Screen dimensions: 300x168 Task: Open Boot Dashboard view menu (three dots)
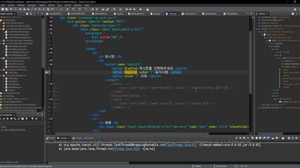(42, 119)
